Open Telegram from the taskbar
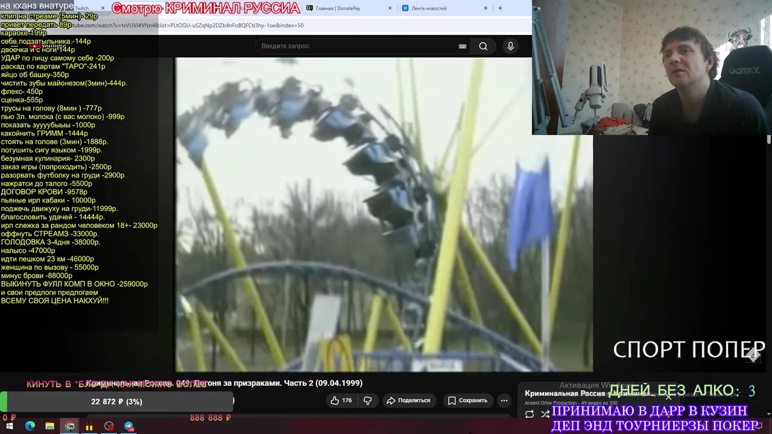The image size is (772, 434). 129,426
